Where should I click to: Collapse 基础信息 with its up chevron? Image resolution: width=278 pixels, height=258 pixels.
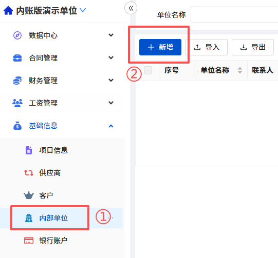(x=111, y=126)
